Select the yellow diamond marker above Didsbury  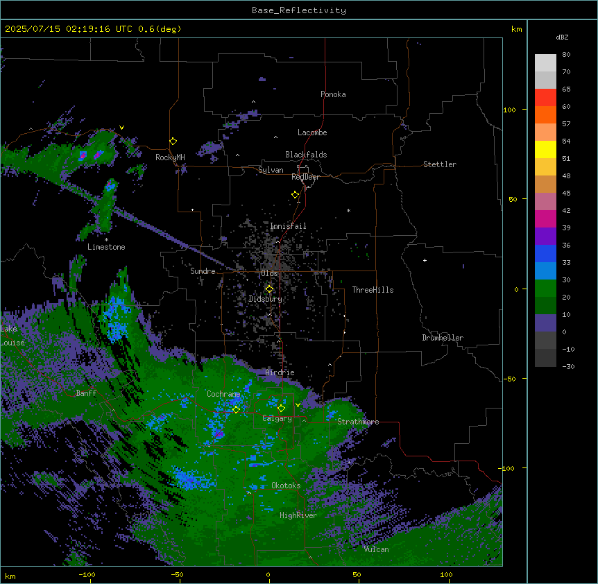coord(270,289)
